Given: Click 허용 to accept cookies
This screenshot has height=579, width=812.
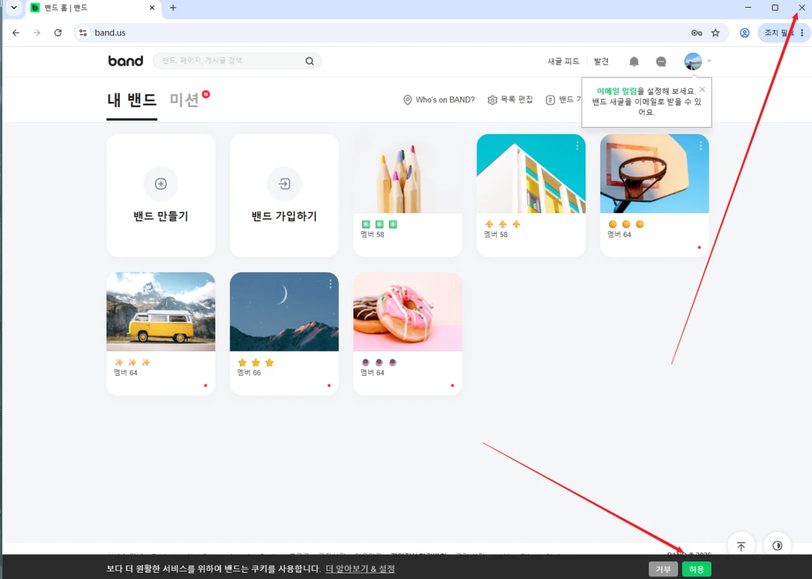Looking at the screenshot, I should click(x=697, y=569).
